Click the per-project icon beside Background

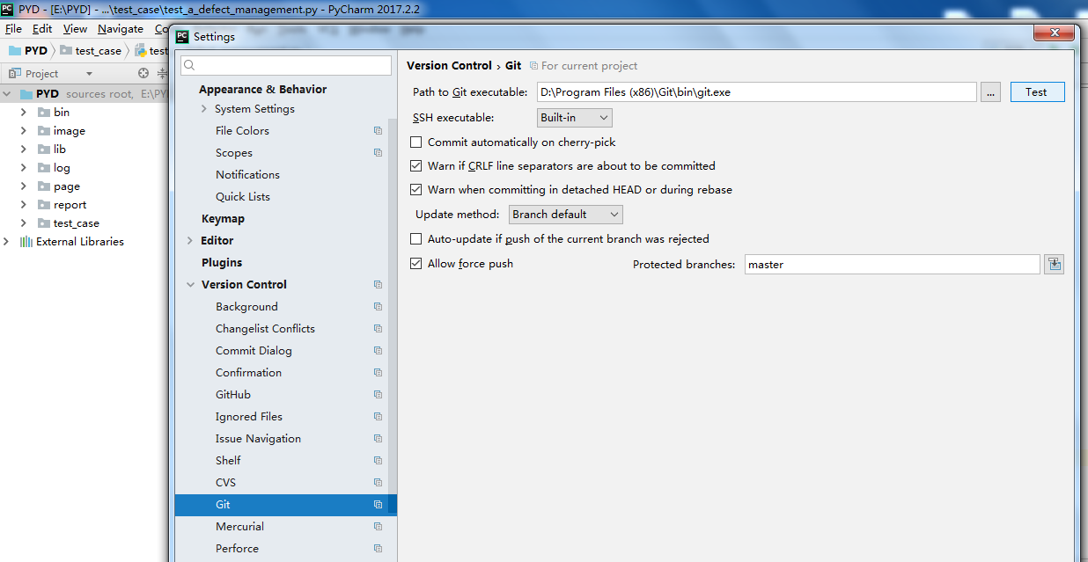pos(378,306)
